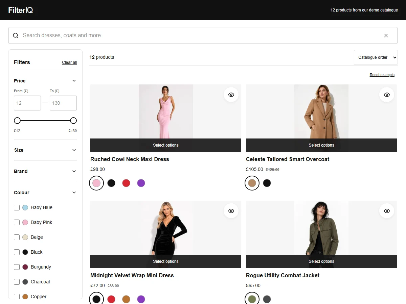Focus the From (£) price input

pyautogui.click(x=27, y=103)
